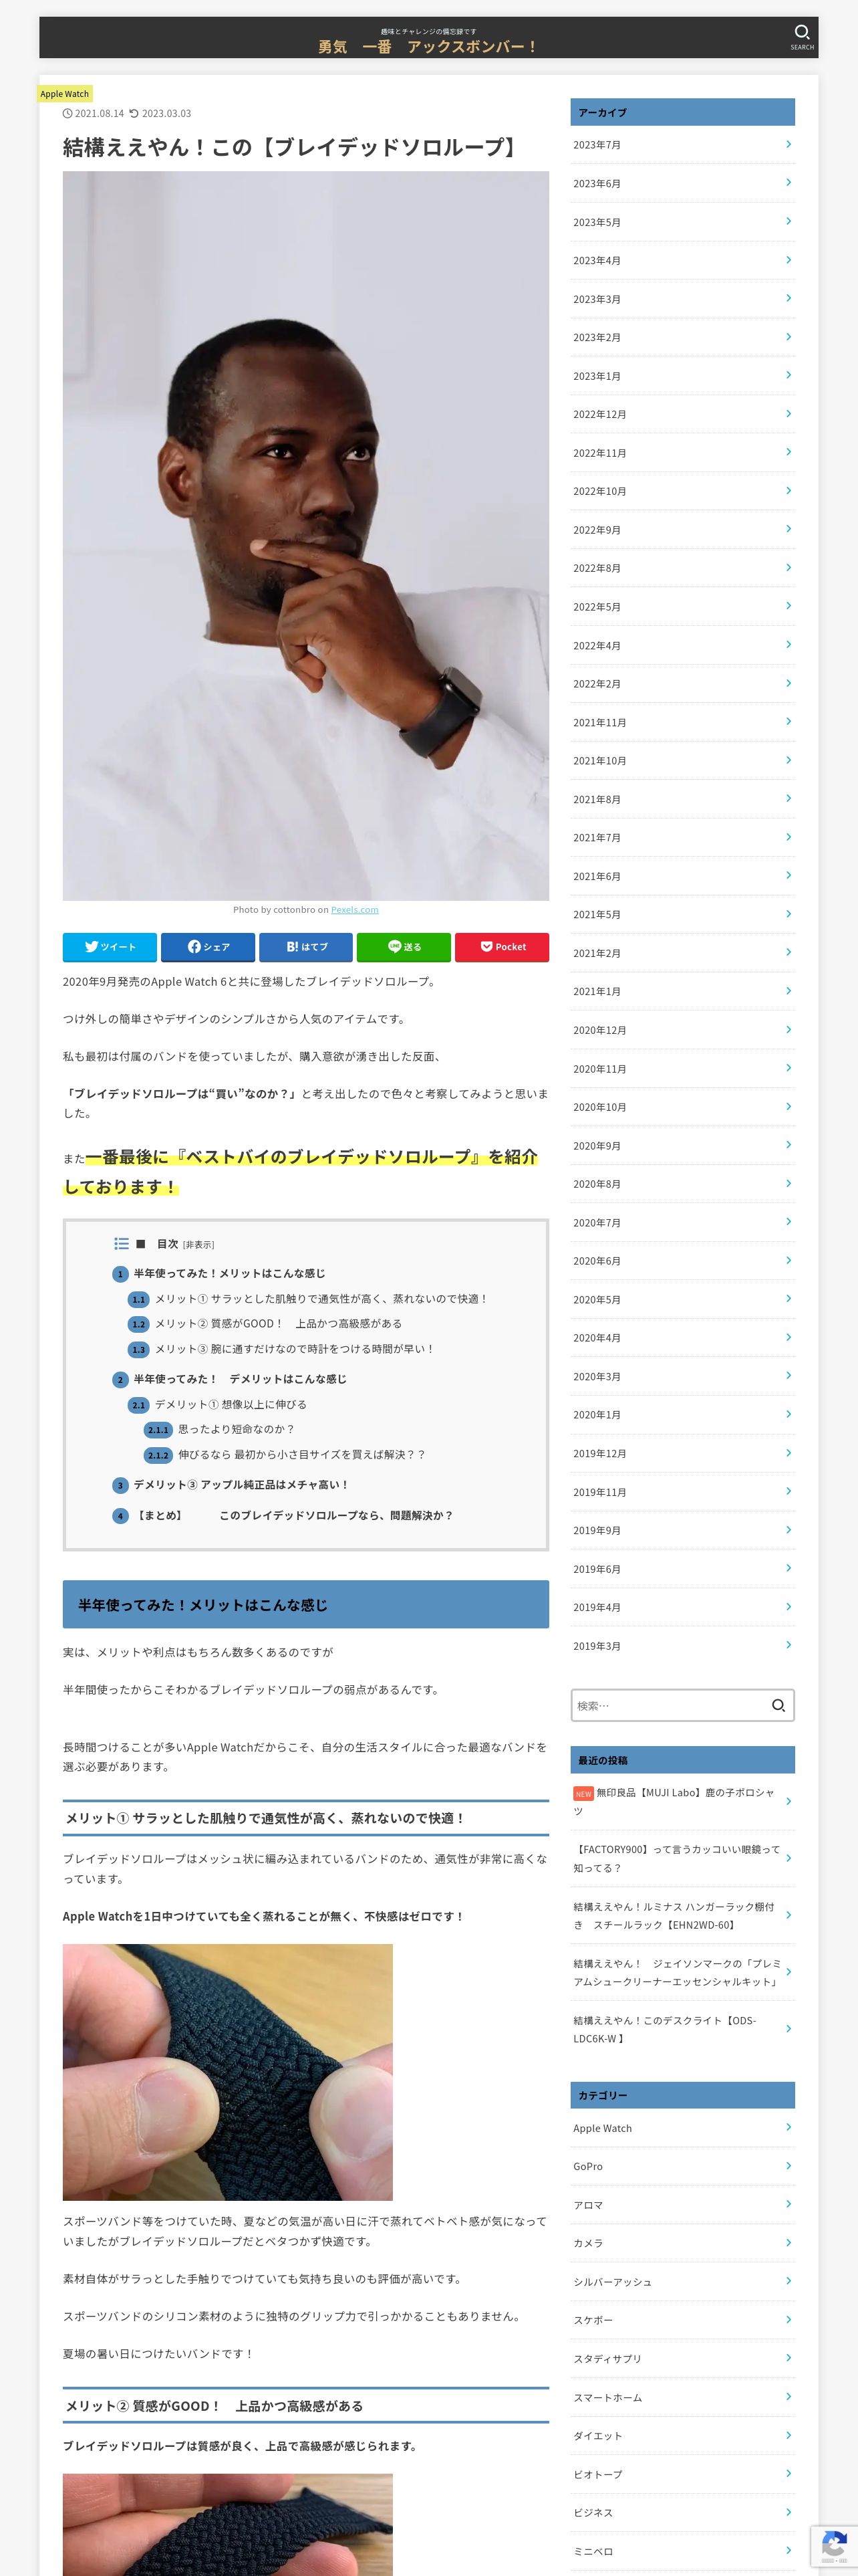Click the chevron arrow beside カメラ category

[x=788, y=2242]
